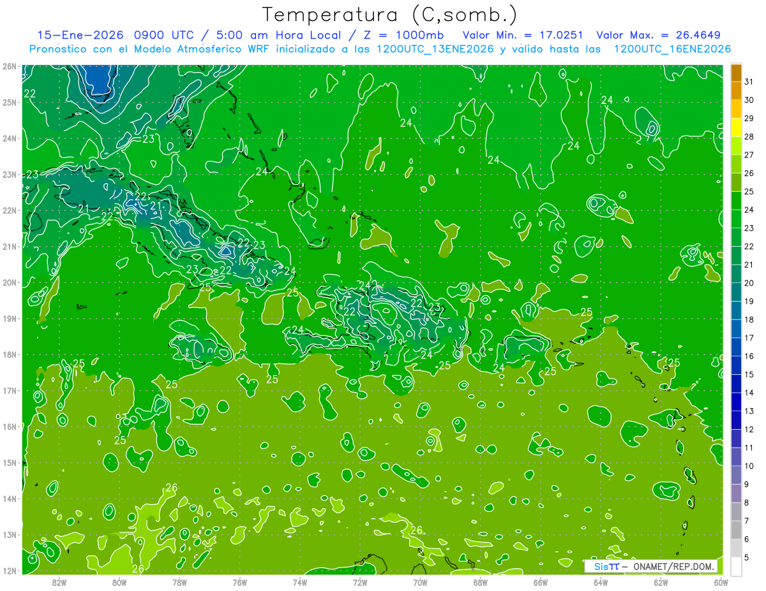Click the 74W longitude axis label

pos(300,582)
